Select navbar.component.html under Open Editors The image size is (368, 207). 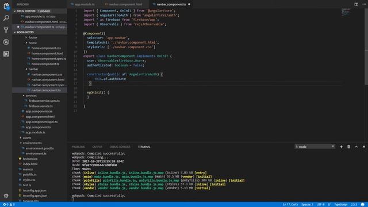tap(41, 22)
